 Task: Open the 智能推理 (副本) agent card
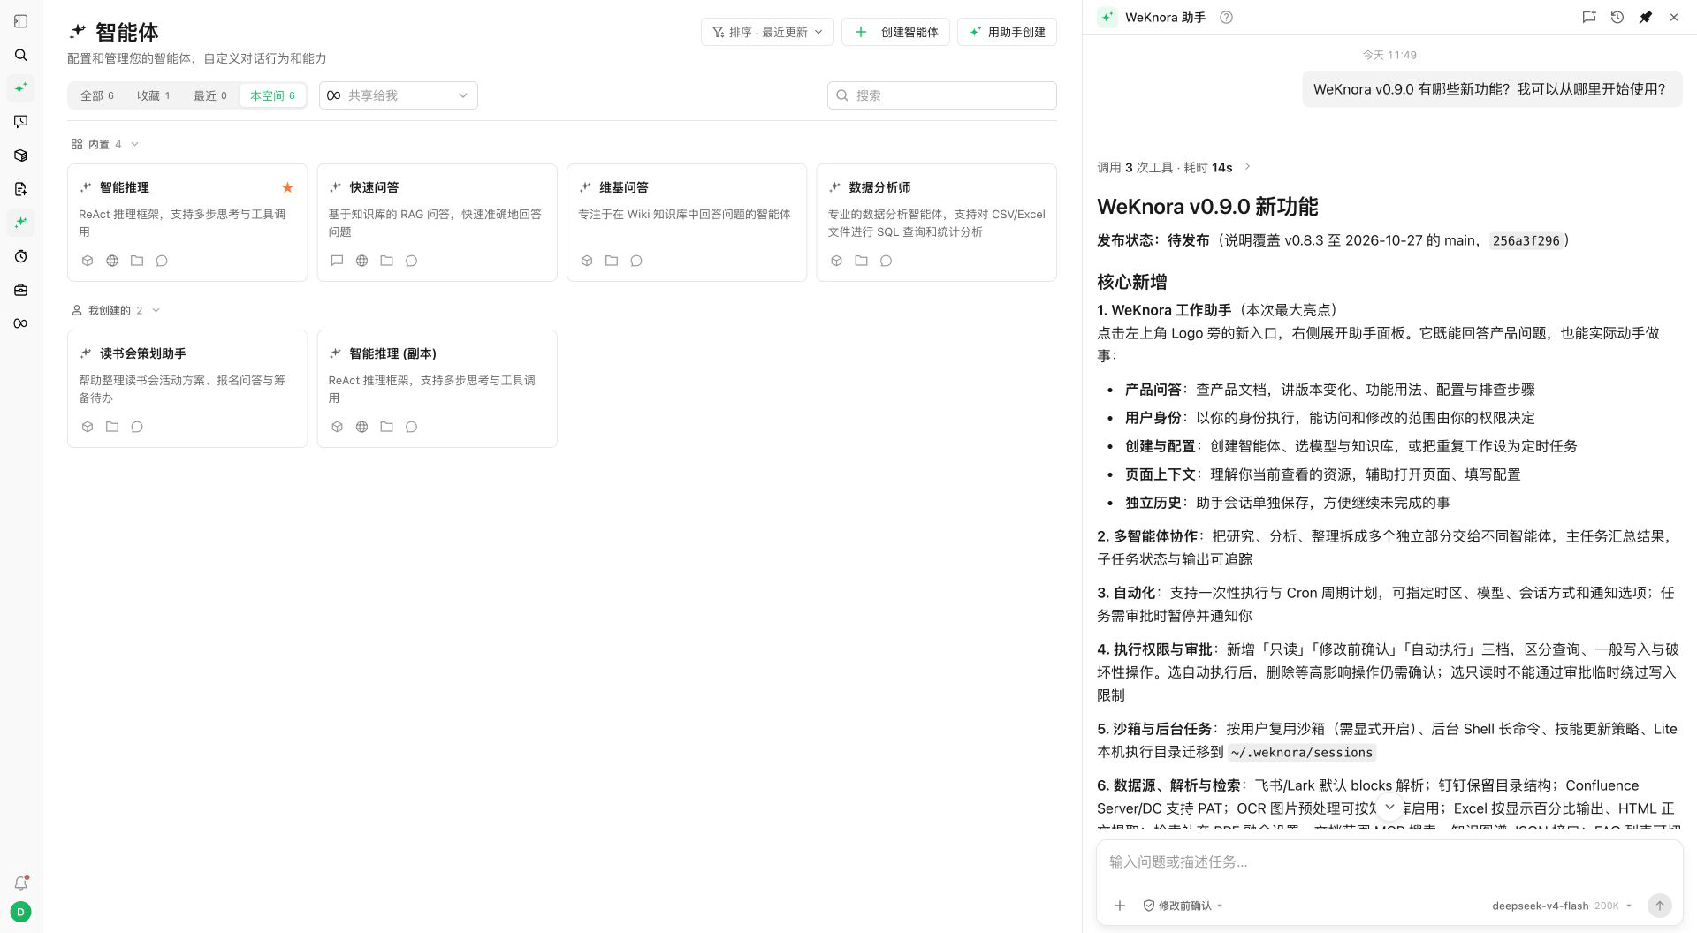(438, 389)
